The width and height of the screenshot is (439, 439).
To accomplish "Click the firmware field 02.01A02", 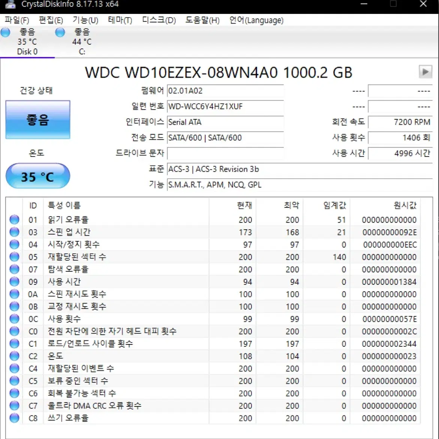I will coord(226,91).
